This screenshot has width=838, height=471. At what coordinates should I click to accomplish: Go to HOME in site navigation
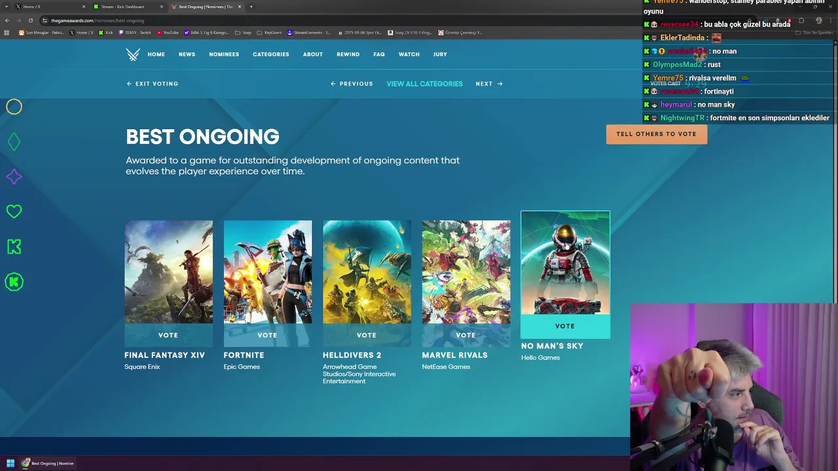156,54
